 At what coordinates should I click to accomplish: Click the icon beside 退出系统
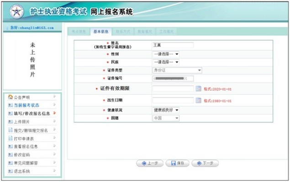pos(11,171)
